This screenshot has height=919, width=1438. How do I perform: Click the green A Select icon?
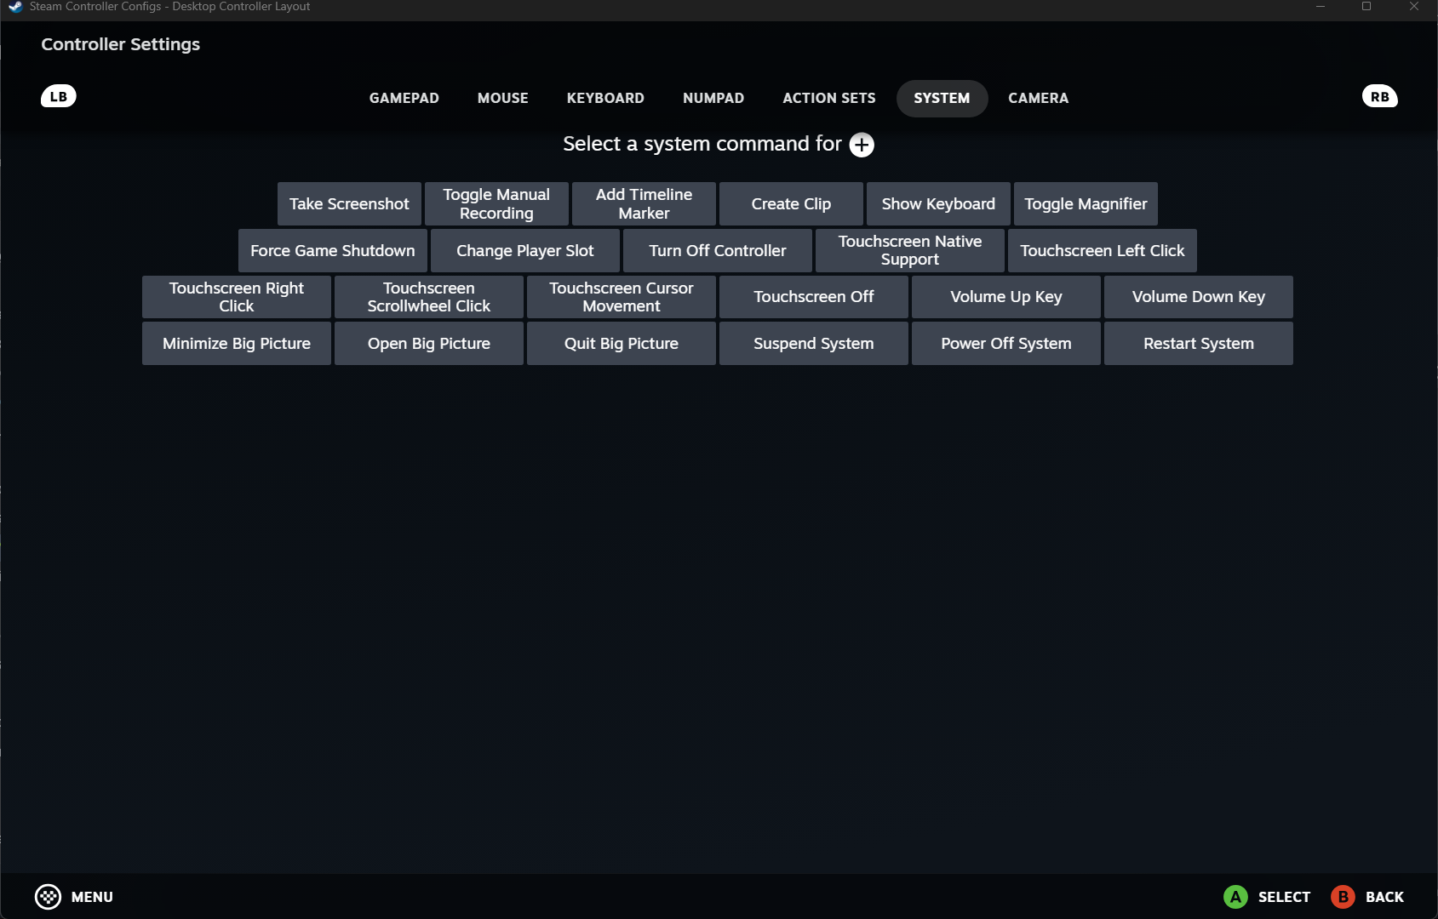pyautogui.click(x=1235, y=897)
